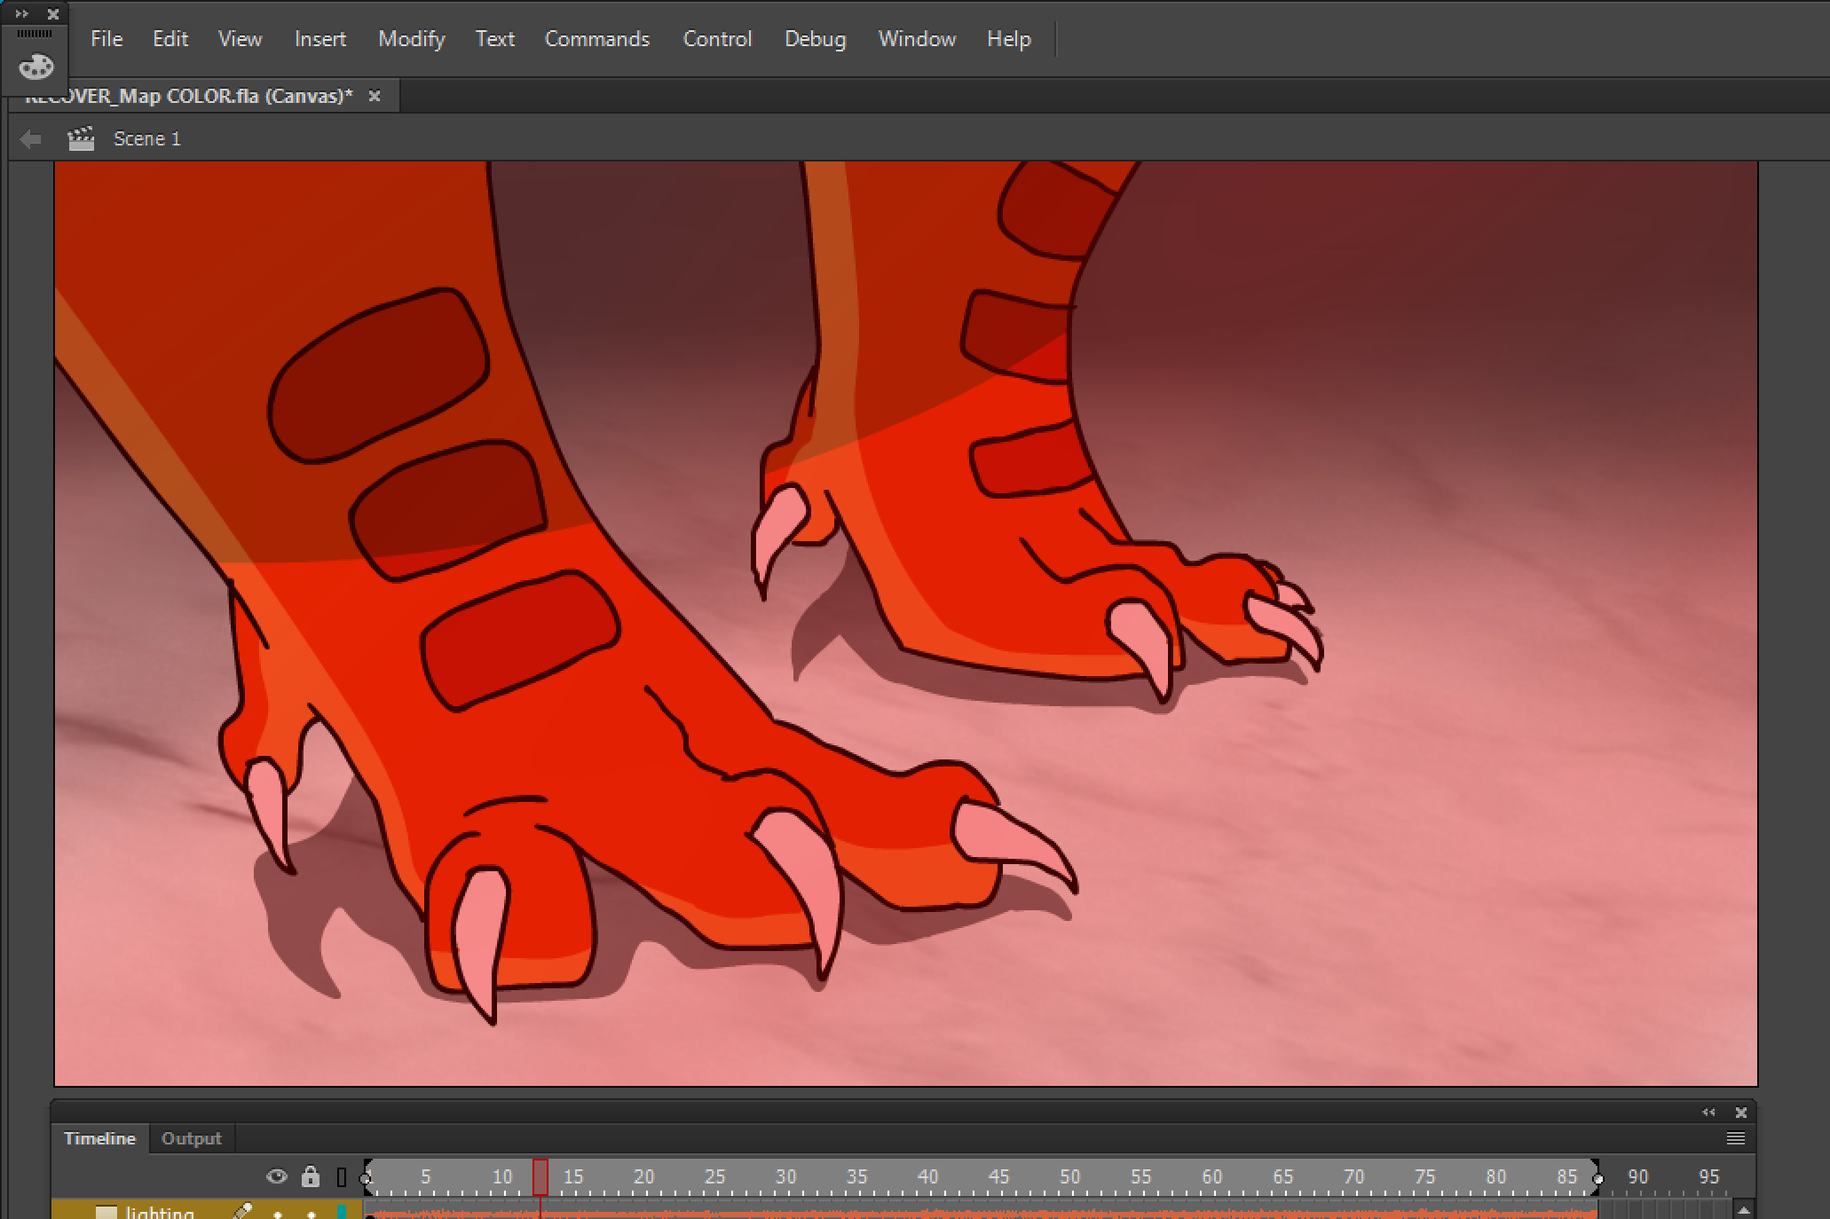Switch to the Output tab

191,1138
